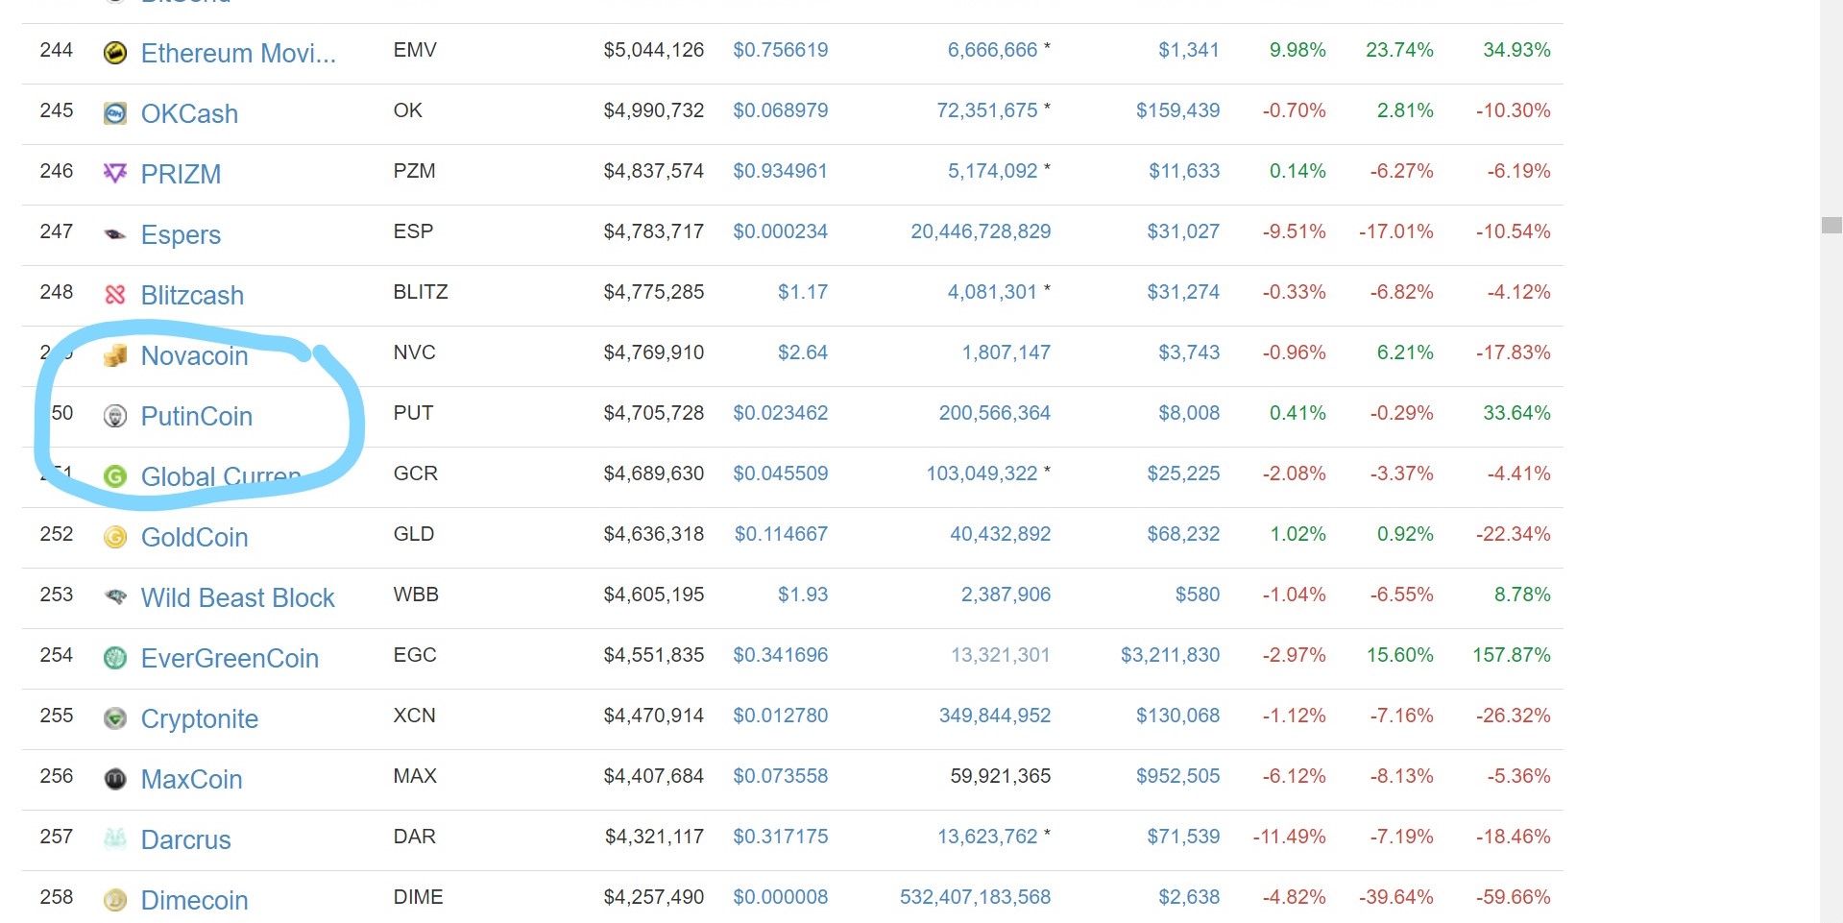
Task: Click the vertical scrollbar thumb
Action: point(1831,226)
